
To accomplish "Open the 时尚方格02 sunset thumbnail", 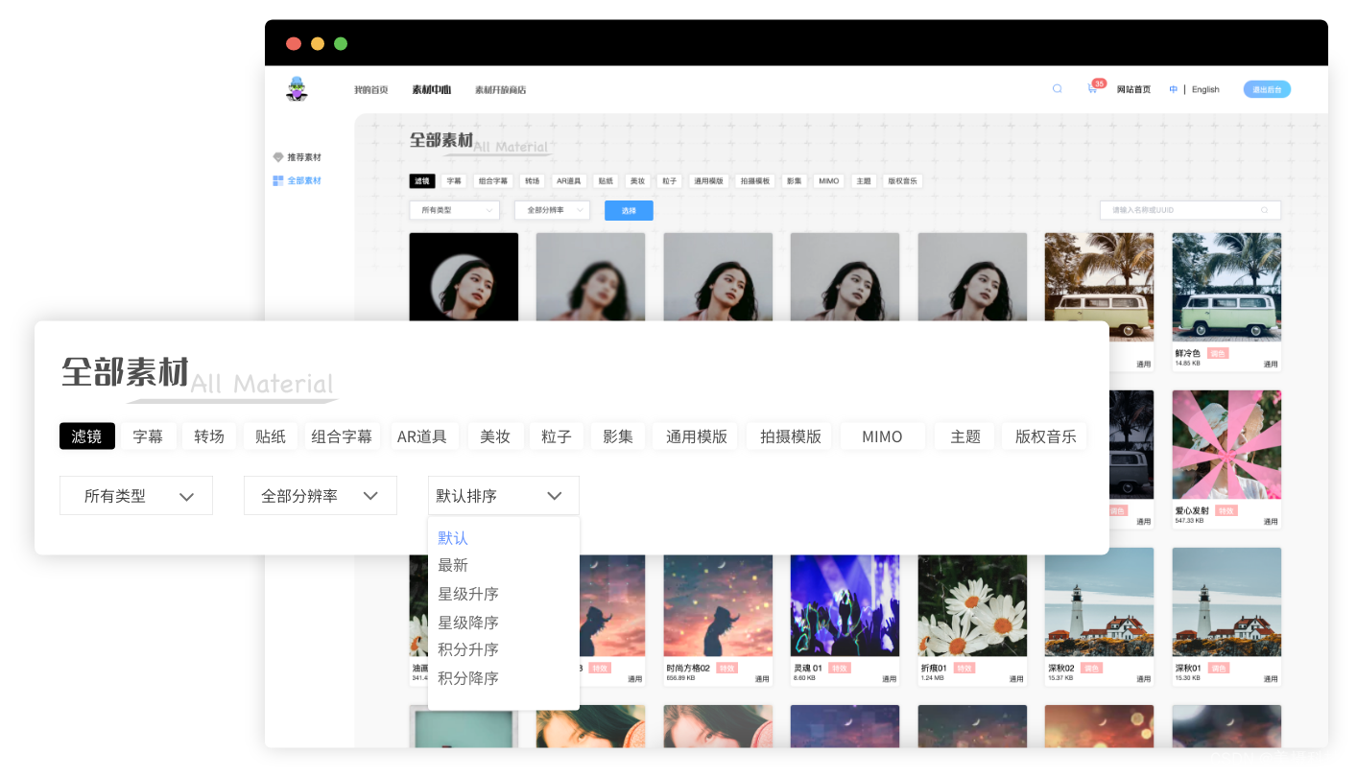I will 718,605.
